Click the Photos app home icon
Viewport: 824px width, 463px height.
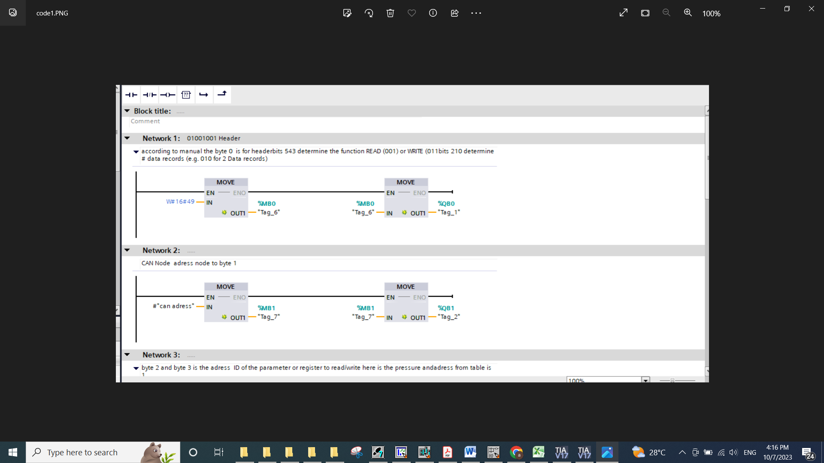point(13,13)
